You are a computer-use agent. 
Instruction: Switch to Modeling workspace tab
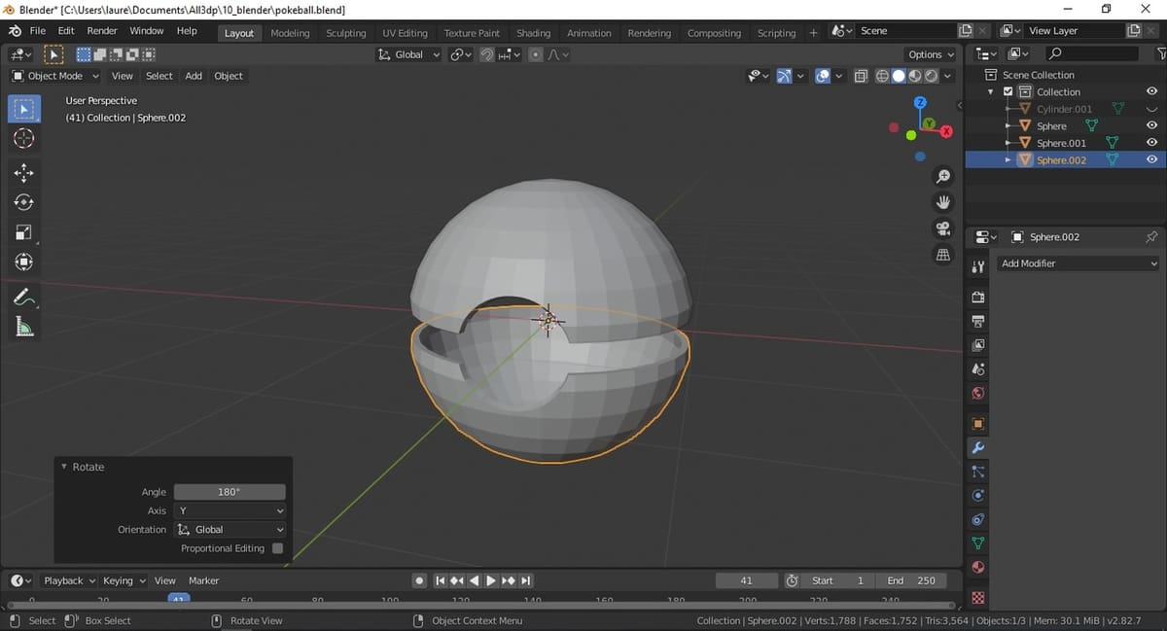pos(290,33)
